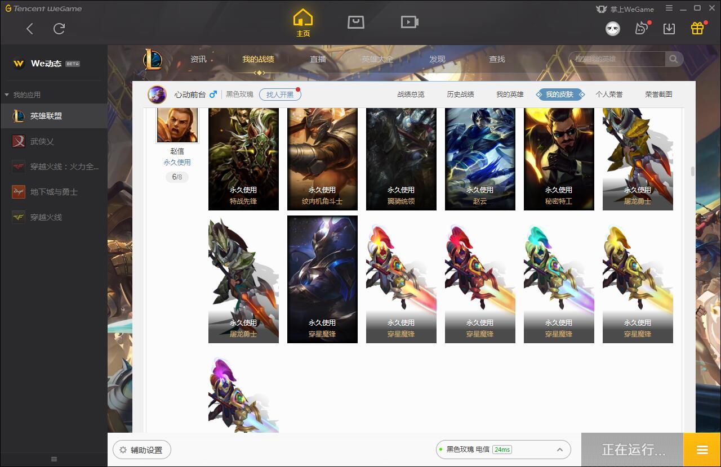Go back with the left arrow icon
This screenshot has width=721, height=467.
click(30, 29)
